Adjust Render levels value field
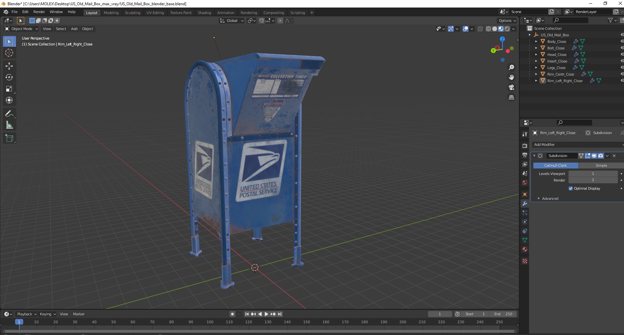 coord(593,180)
